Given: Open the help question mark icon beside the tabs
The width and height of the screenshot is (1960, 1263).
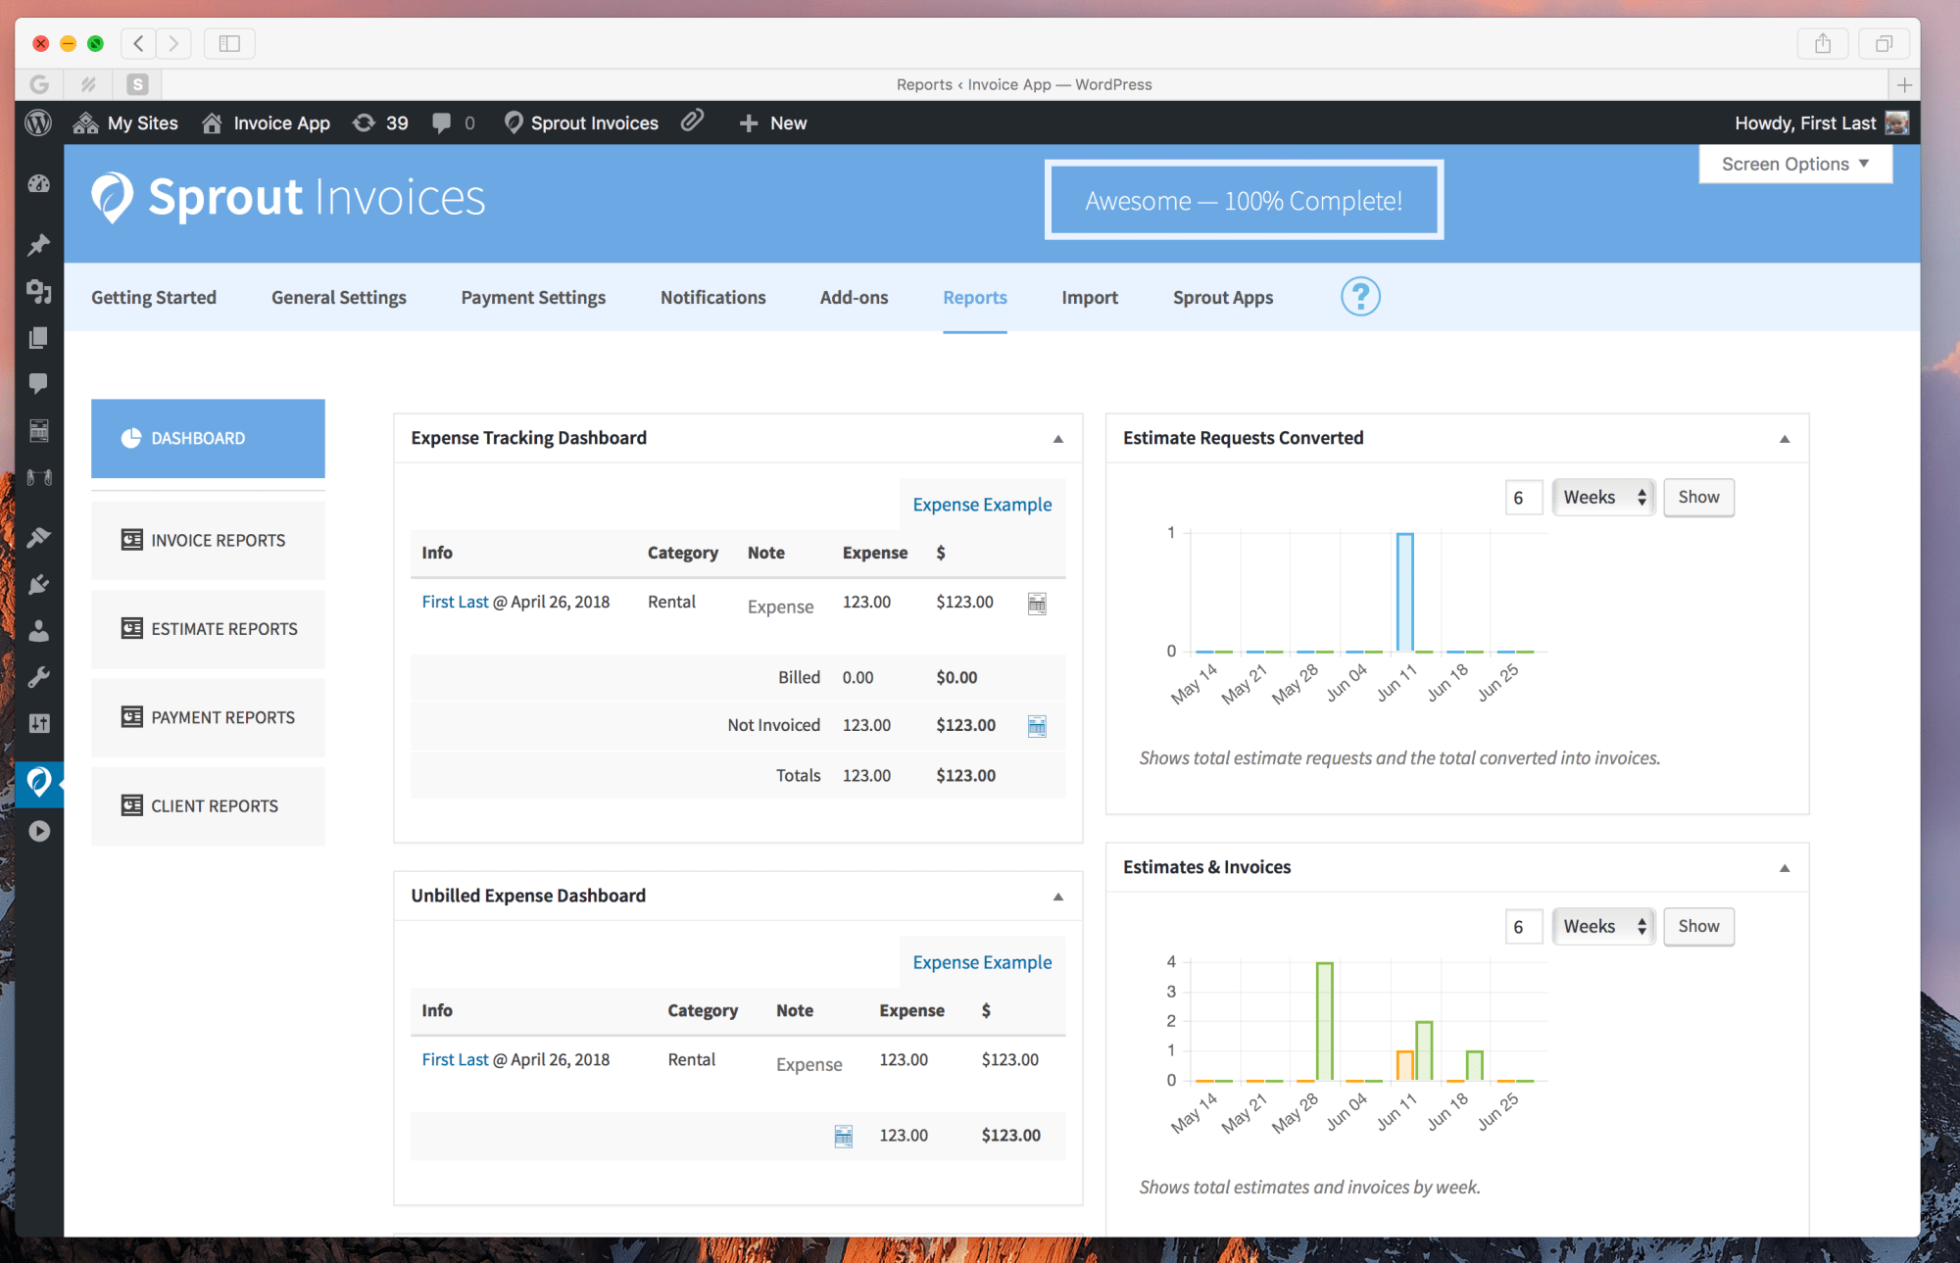Looking at the screenshot, I should (x=1360, y=296).
